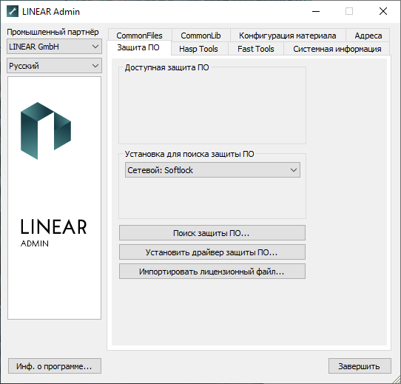Open the Сетевой: Softlock search setting dropdown
Screen dimensions: 401x384
pos(212,170)
